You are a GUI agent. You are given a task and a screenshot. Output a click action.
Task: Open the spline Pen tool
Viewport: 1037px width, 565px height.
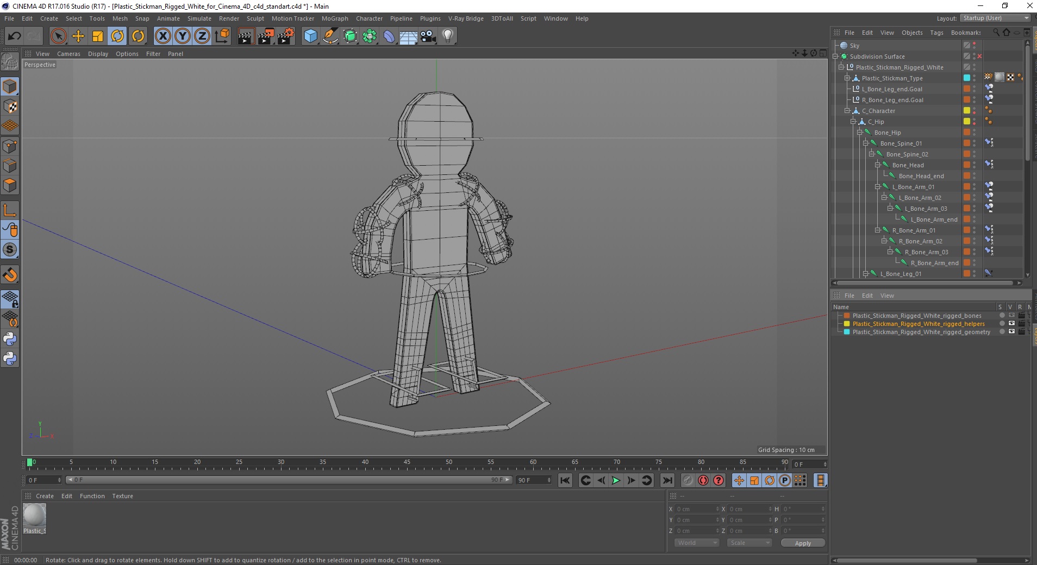[x=330, y=36]
